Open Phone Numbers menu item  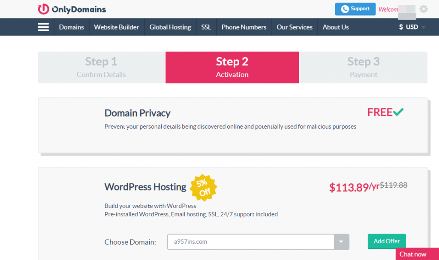tap(244, 27)
